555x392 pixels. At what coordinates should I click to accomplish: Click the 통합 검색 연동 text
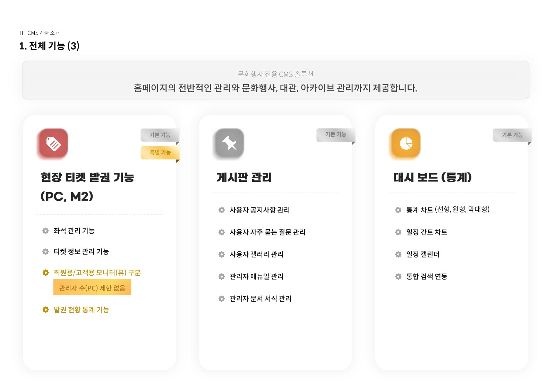[x=427, y=276]
